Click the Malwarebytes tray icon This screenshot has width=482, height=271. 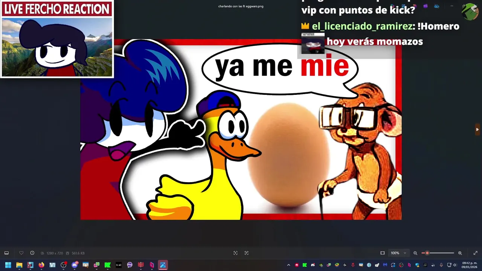click(x=385, y=265)
